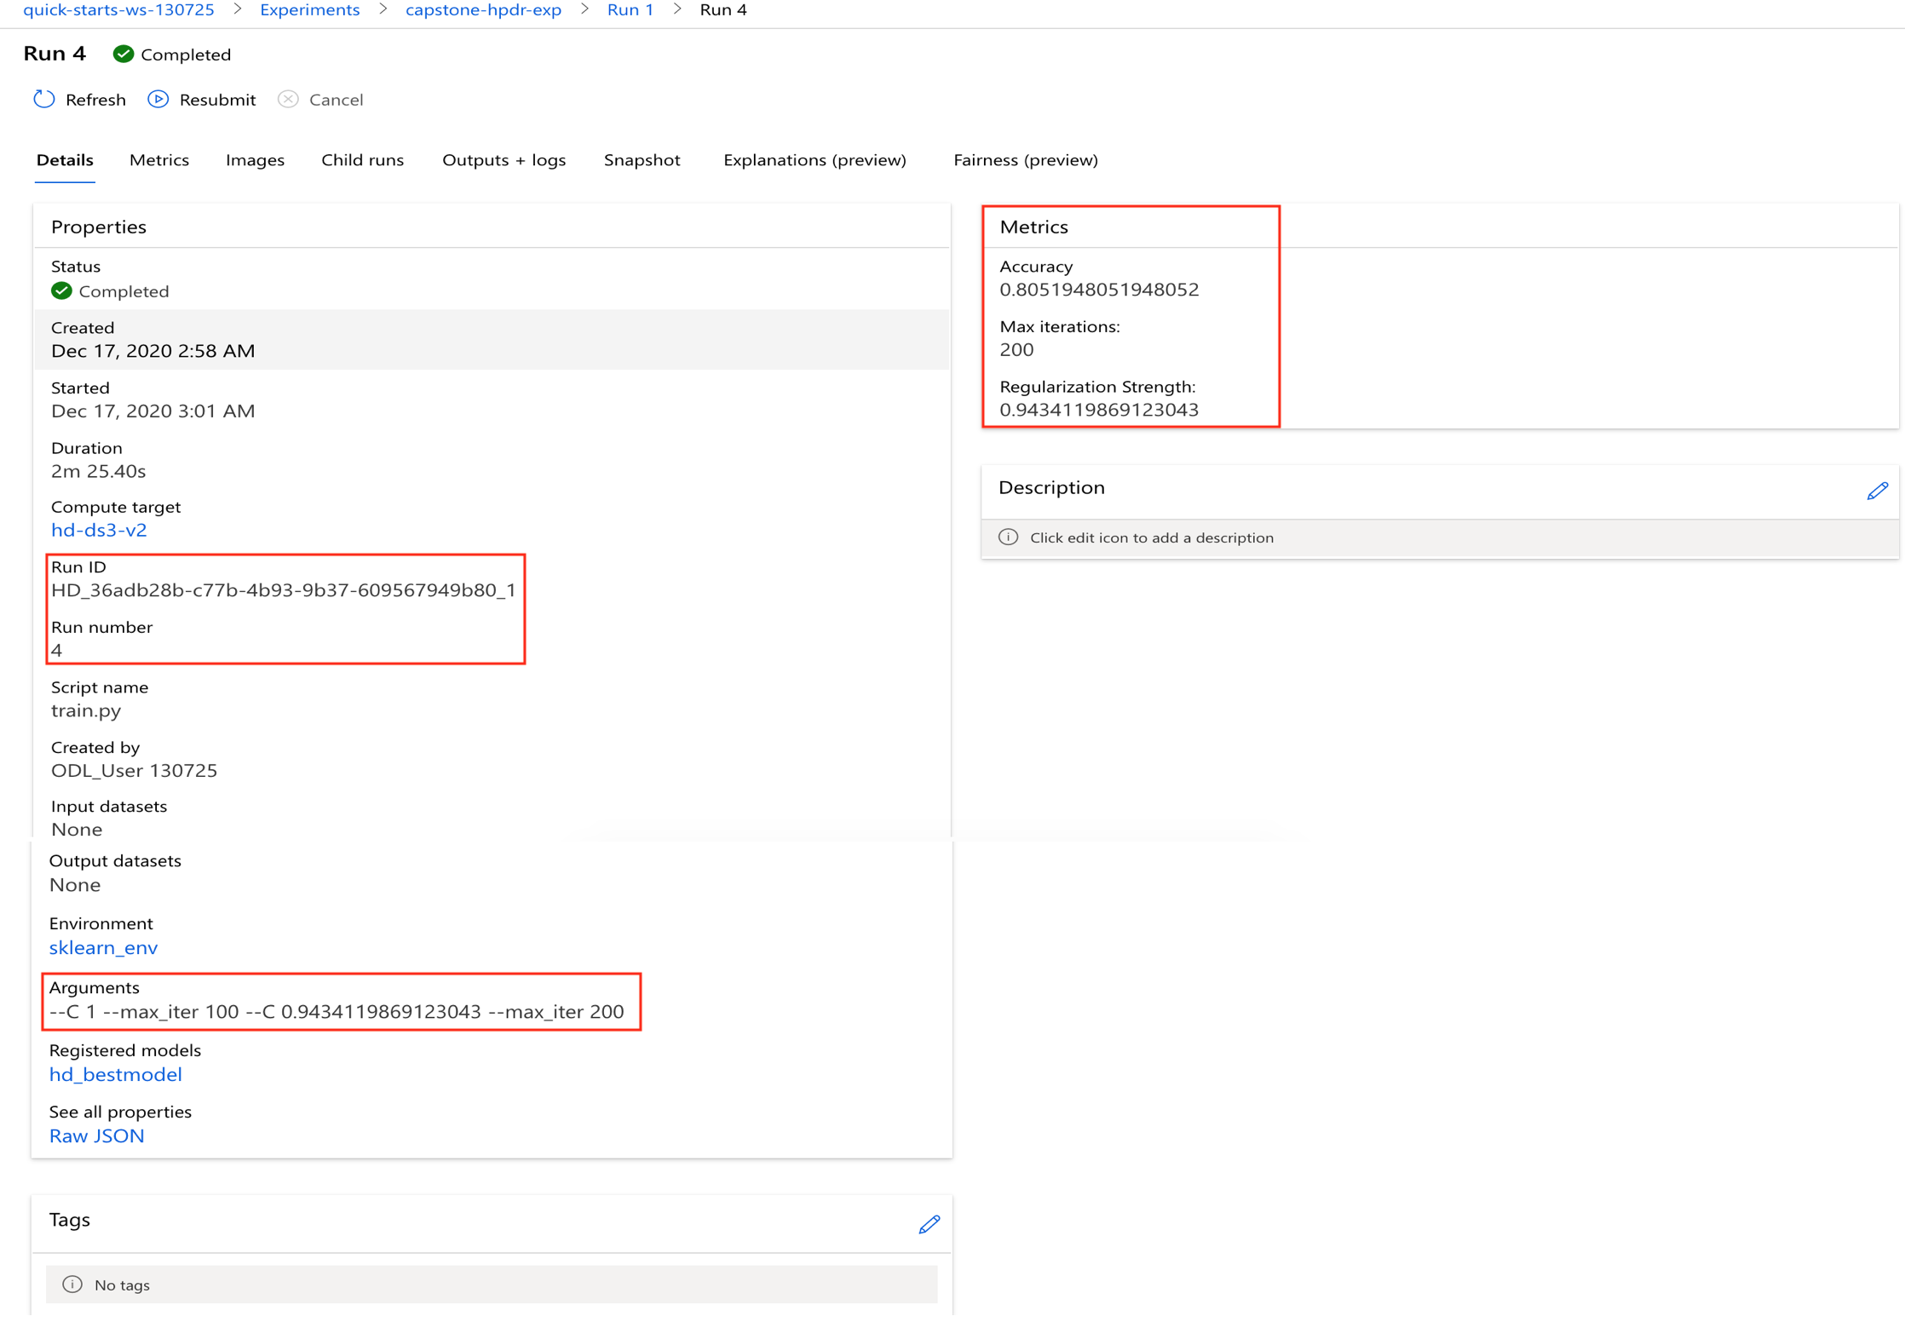Edit the Description with the pencil icon

click(x=1877, y=491)
